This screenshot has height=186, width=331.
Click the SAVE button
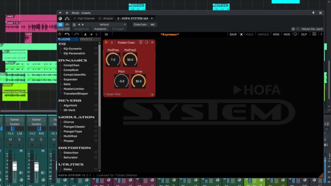click(233, 34)
